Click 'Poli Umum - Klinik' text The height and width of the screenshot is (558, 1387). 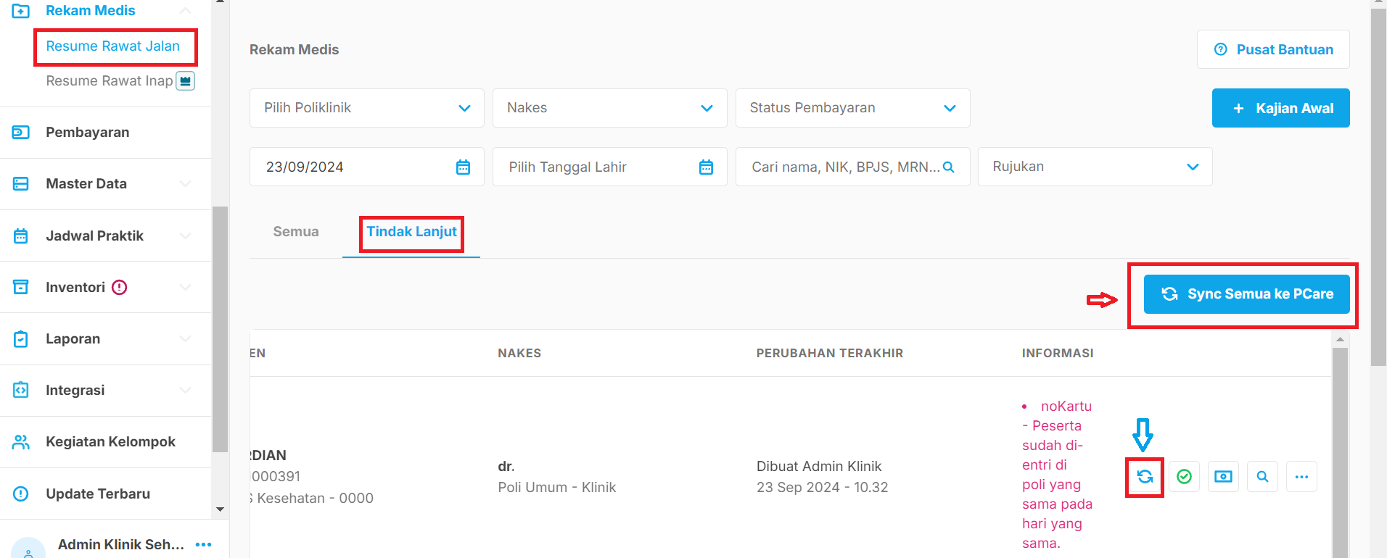point(557,488)
